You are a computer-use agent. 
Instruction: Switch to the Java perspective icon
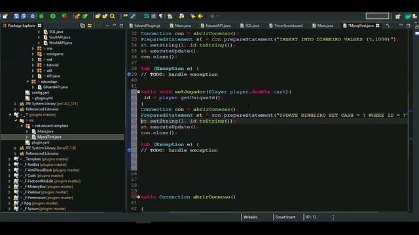[407, 16]
